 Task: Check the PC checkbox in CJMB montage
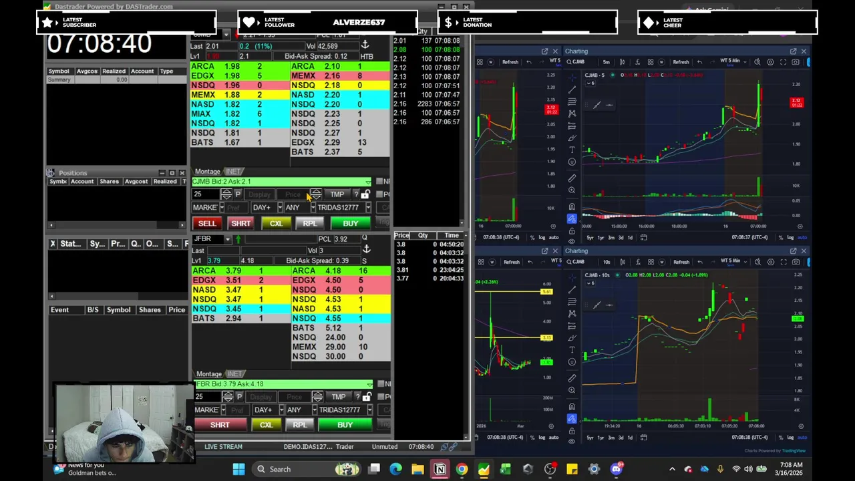click(x=379, y=194)
